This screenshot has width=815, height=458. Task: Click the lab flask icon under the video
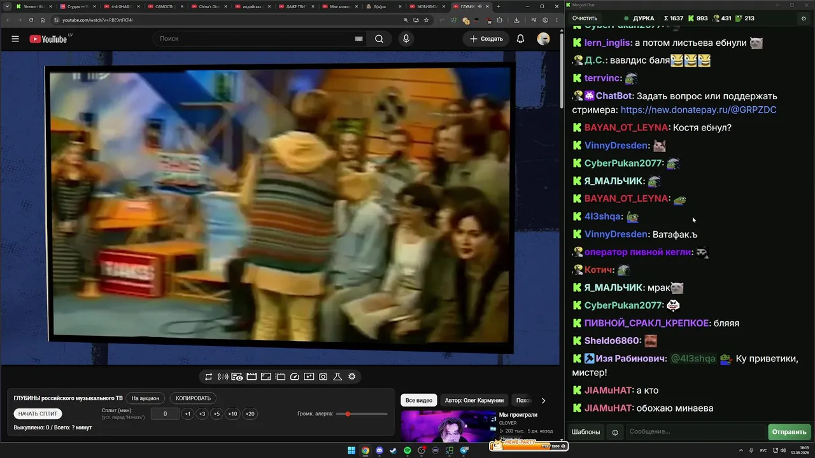(337, 377)
